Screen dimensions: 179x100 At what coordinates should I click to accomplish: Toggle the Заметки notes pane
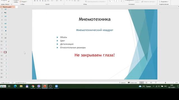(122, 83)
